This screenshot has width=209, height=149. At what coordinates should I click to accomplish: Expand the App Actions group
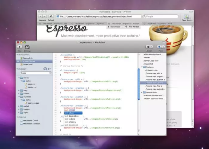(142, 92)
